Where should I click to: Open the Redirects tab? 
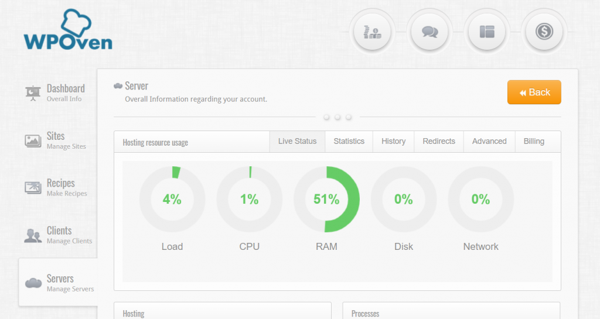(439, 141)
